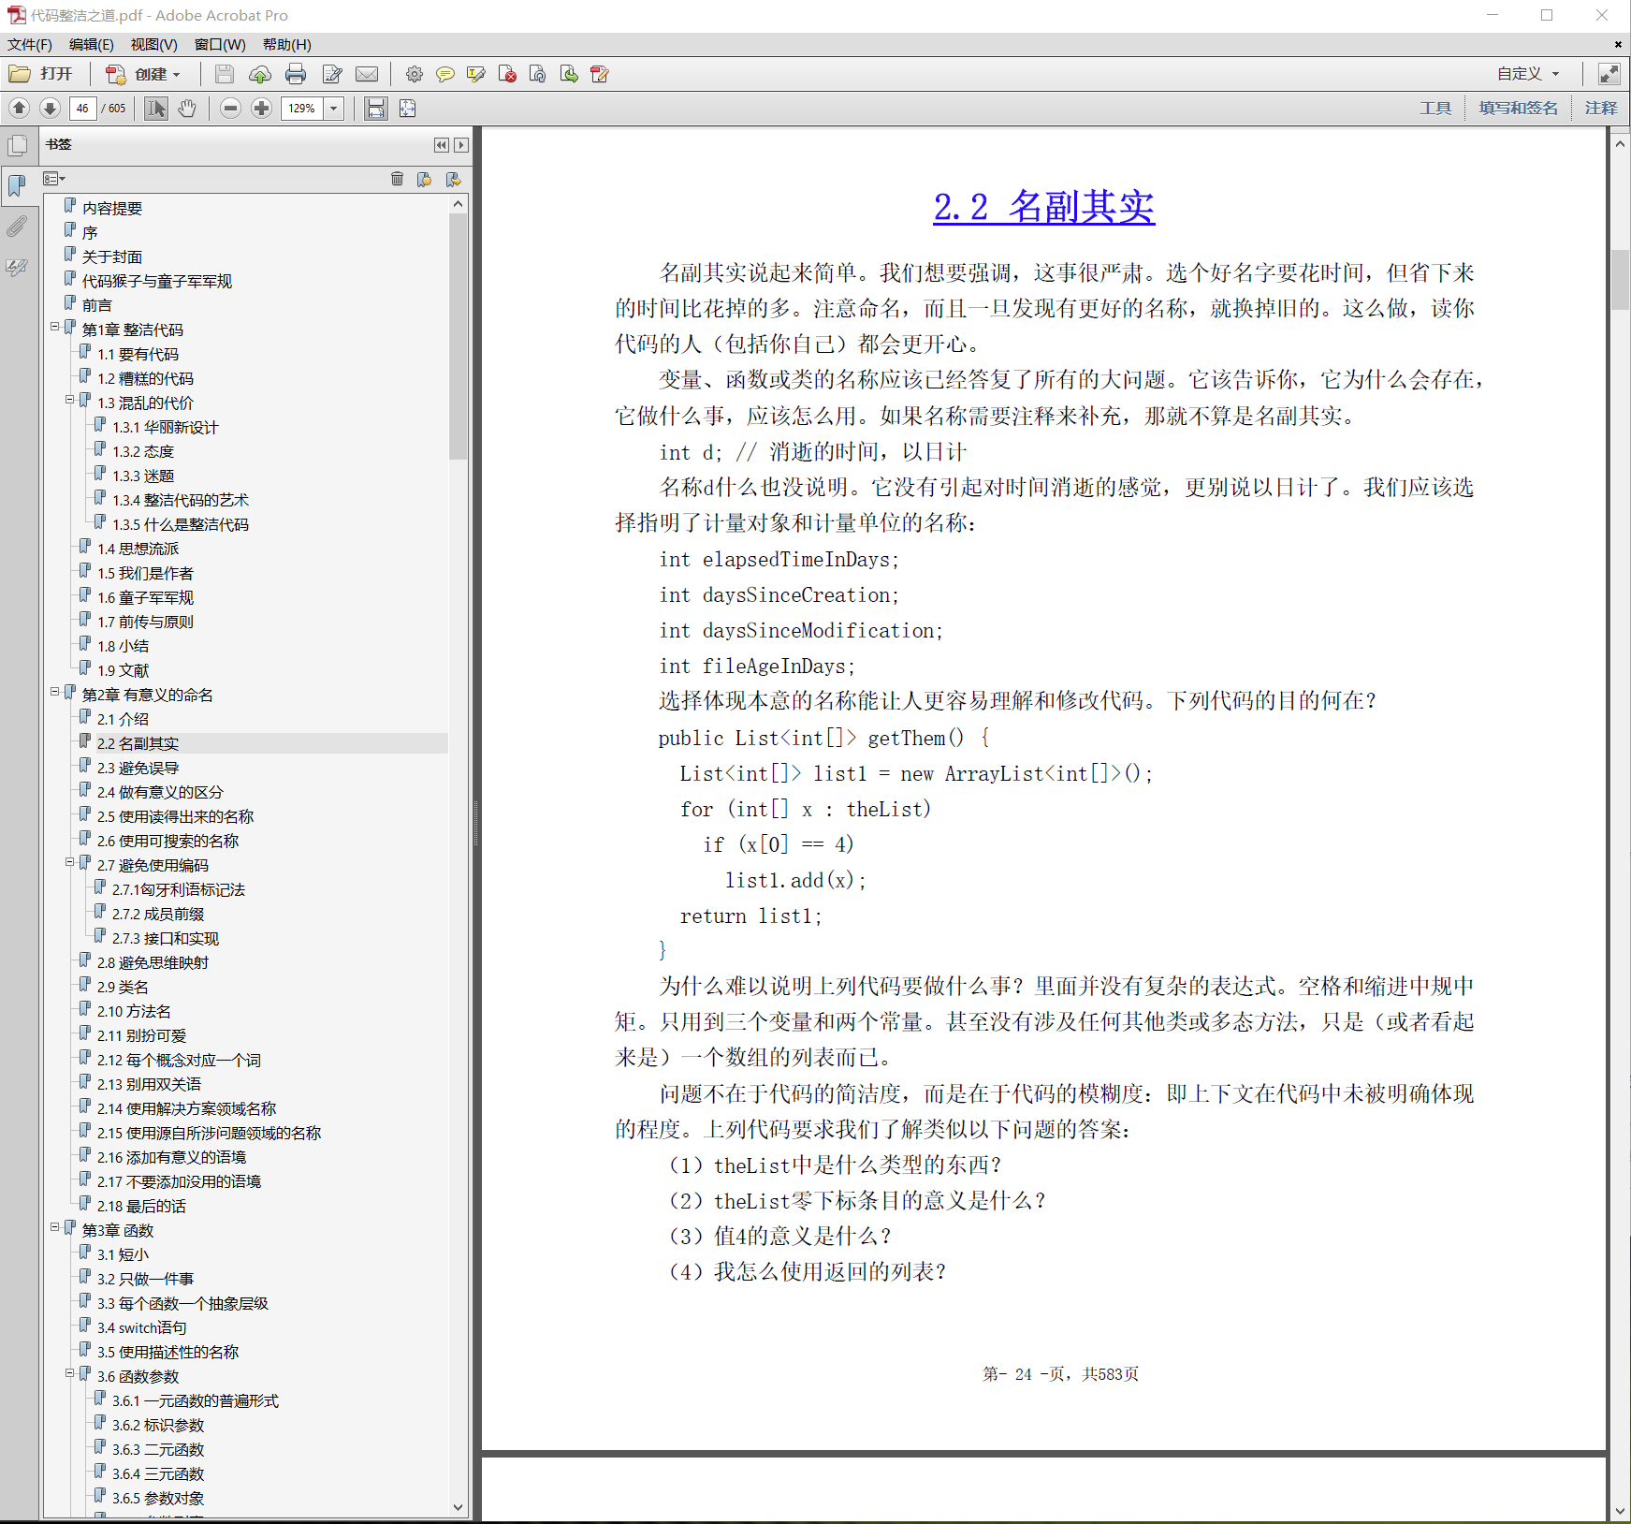Image resolution: width=1631 pixels, height=1524 pixels.
Task: Jump to bookmark 1.4 思想流派
Action: (138, 549)
